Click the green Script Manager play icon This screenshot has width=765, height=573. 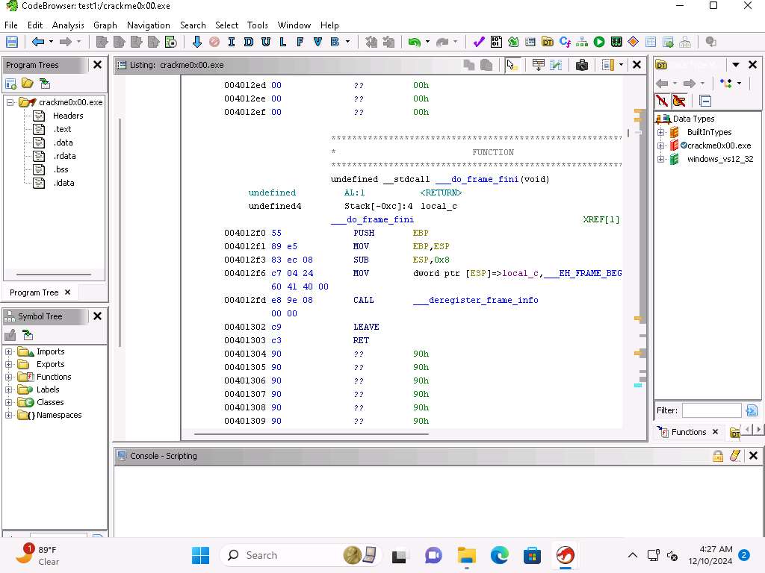coord(599,43)
